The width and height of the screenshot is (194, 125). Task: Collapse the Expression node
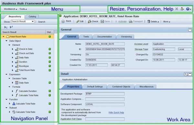point(6,74)
